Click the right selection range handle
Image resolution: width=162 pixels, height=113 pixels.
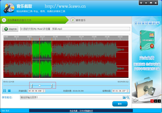[x=52, y=86]
